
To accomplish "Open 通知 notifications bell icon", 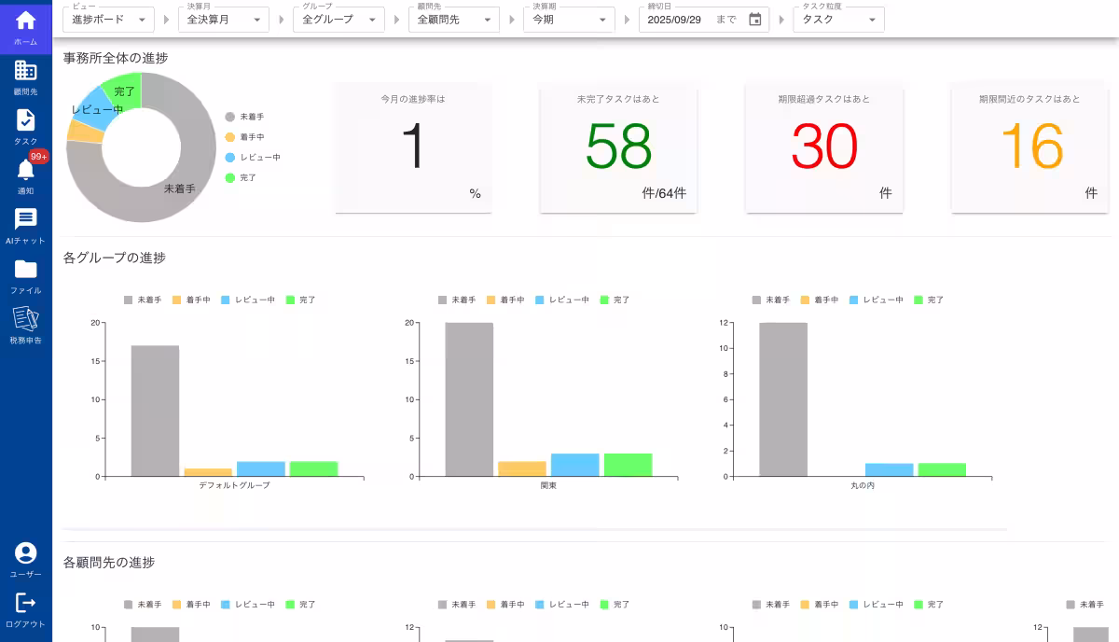I will tap(26, 170).
